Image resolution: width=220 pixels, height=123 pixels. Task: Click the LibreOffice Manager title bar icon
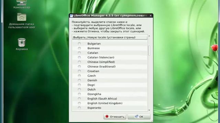tap(71, 16)
